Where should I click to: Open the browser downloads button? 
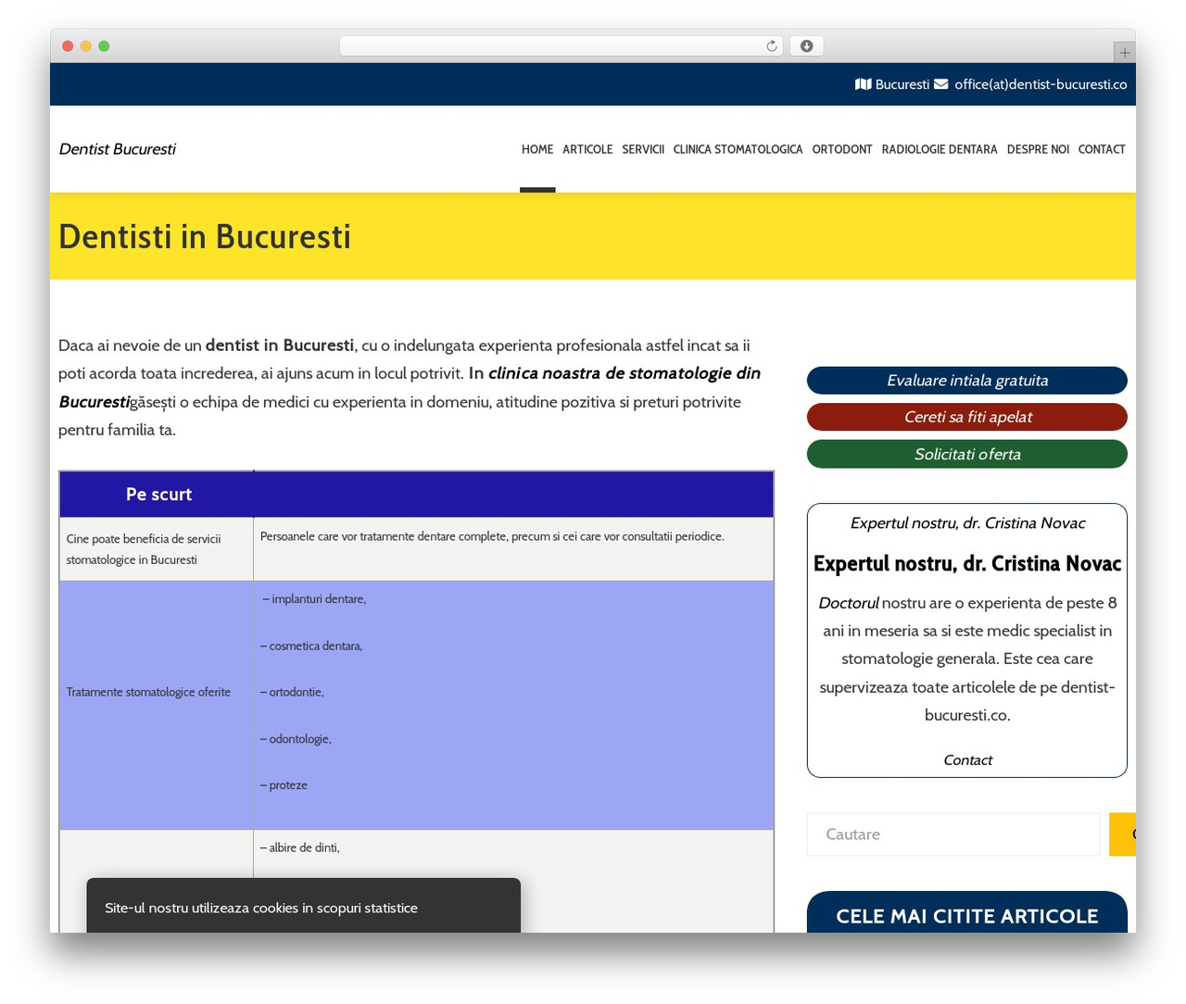pos(806,46)
